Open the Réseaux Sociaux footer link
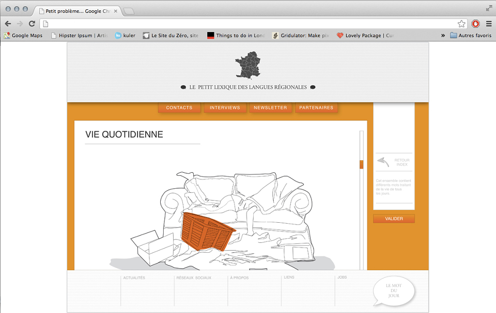 194,278
